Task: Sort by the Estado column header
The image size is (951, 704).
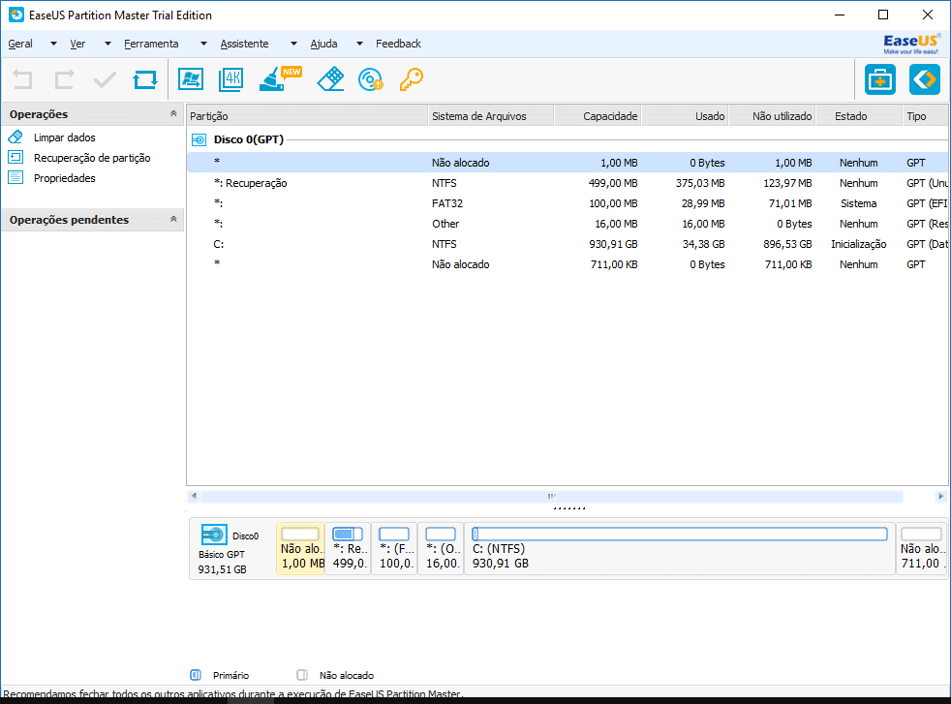Action: 859,116
